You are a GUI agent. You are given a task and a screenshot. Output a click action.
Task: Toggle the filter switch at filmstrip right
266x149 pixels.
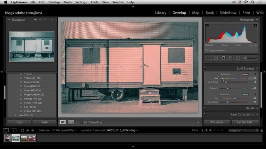point(261,130)
